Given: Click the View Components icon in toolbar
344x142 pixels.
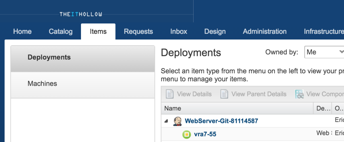Looking at the screenshot, I should (299, 94).
